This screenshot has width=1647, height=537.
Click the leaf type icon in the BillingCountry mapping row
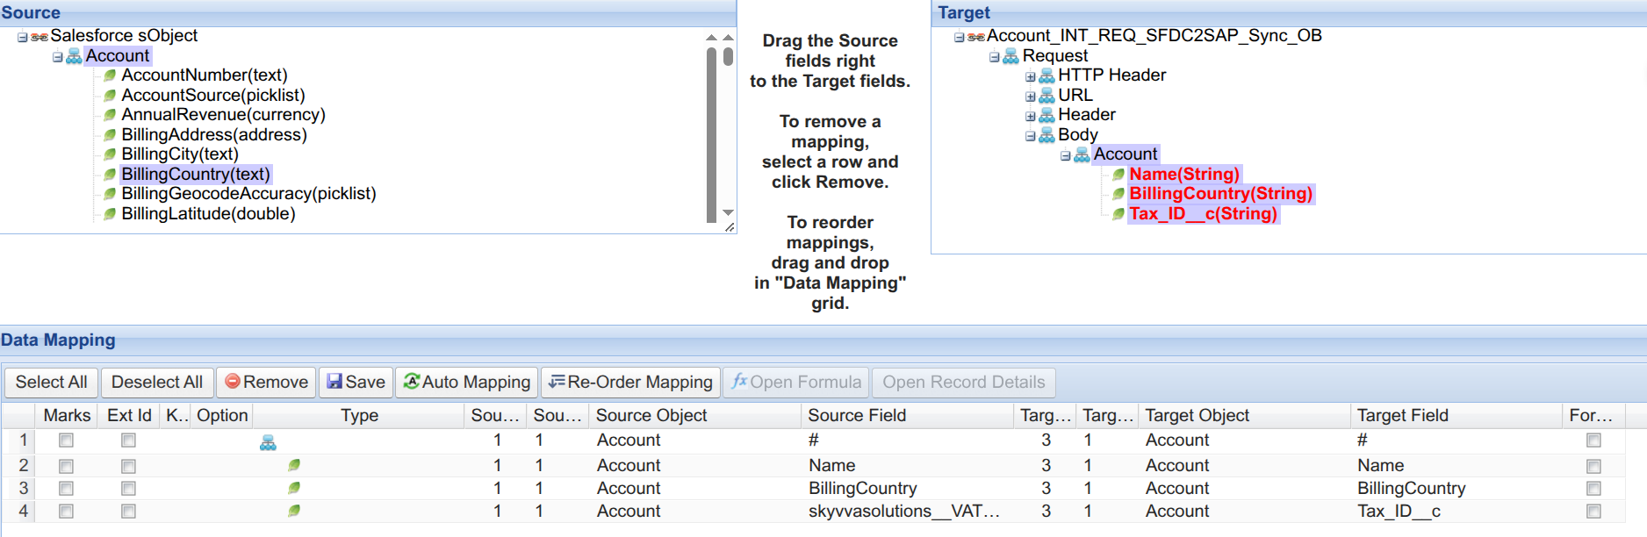click(294, 488)
